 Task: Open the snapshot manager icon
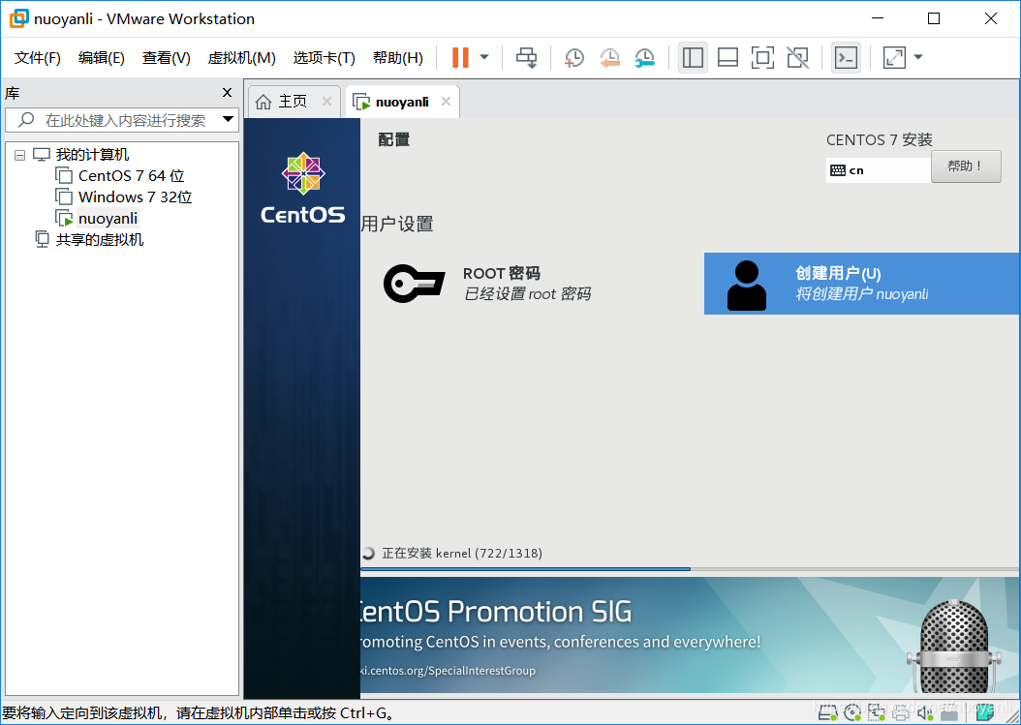point(644,57)
